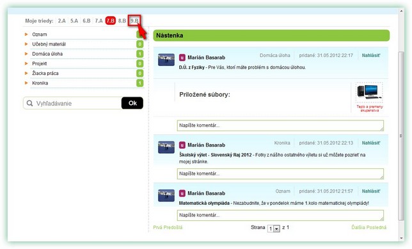The height and width of the screenshot is (249, 412).
Task: Click the scrollbar down arrow
Action: pyautogui.click(x=401, y=238)
